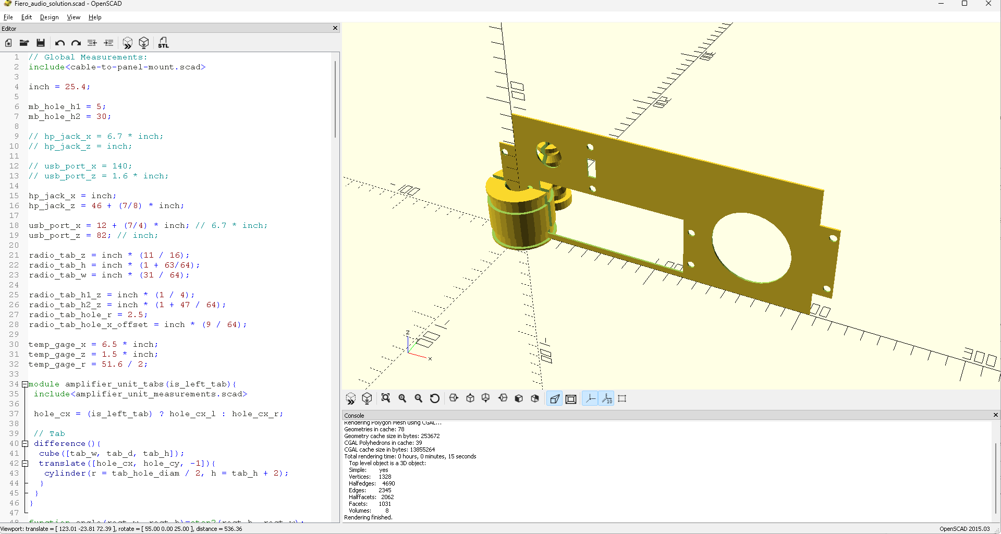1001x534 pixels.
Task: Undo the last edit in editor toolbar
Action: pos(60,43)
